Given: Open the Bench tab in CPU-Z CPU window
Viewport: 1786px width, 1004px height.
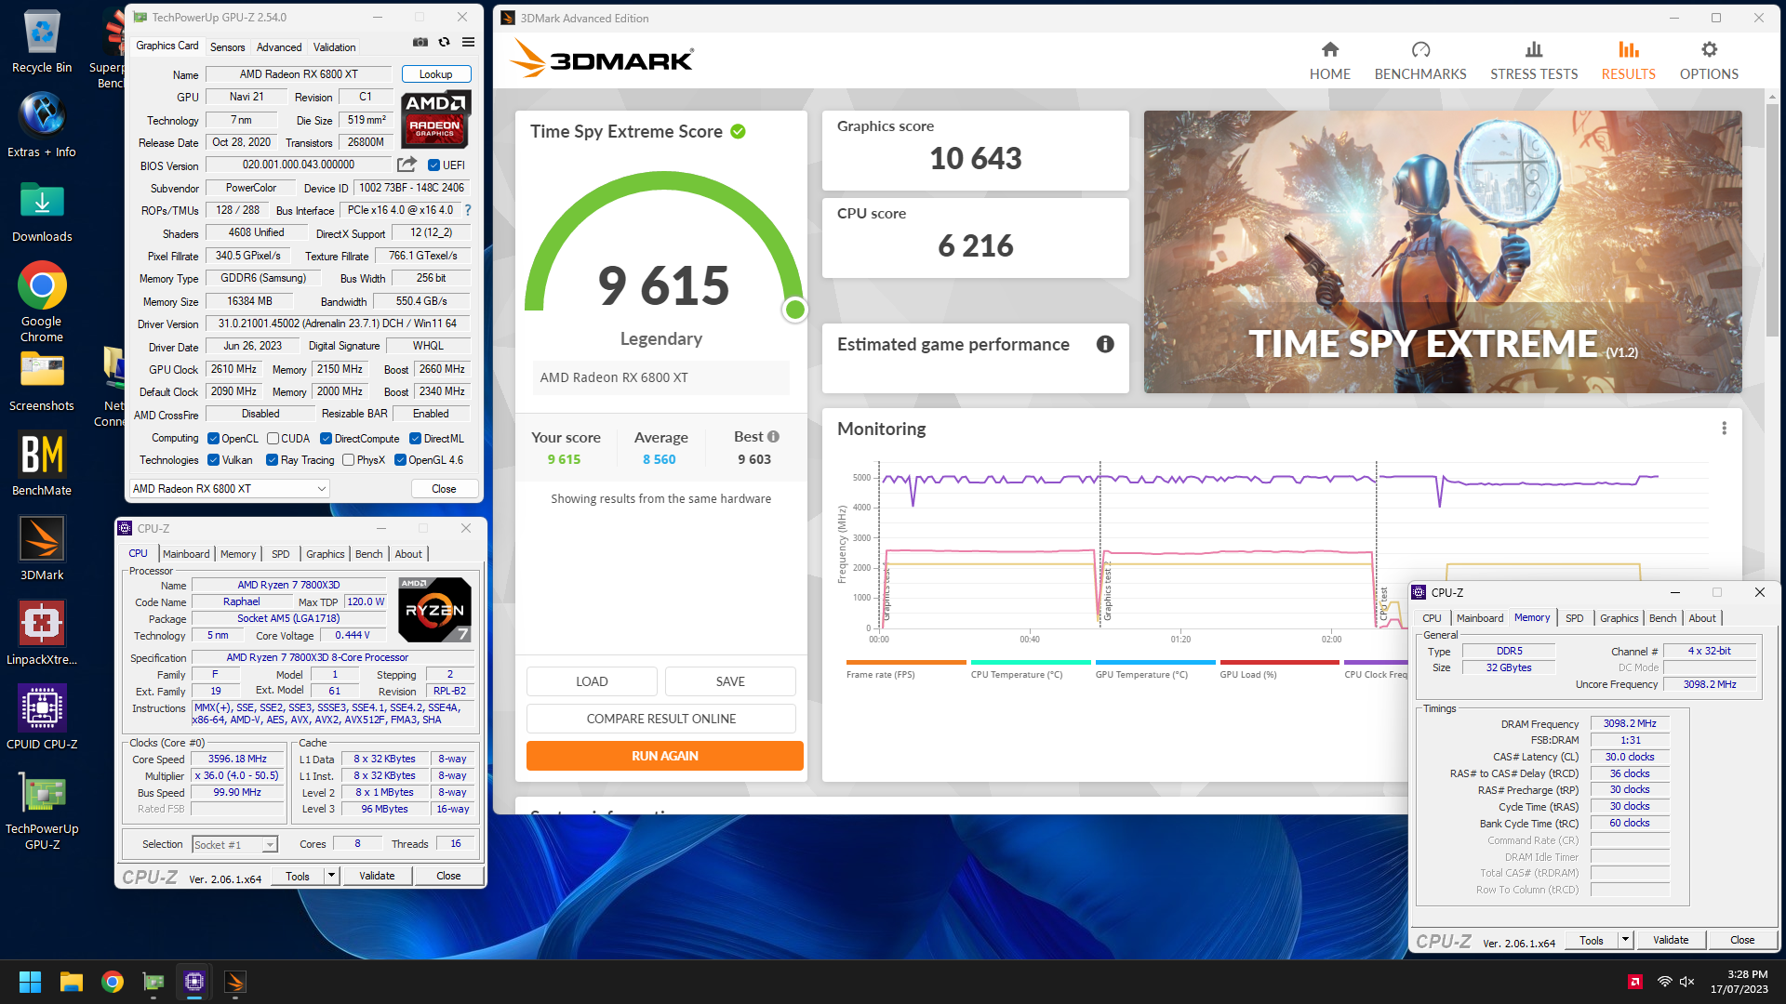Looking at the screenshot, I should 368,554.
